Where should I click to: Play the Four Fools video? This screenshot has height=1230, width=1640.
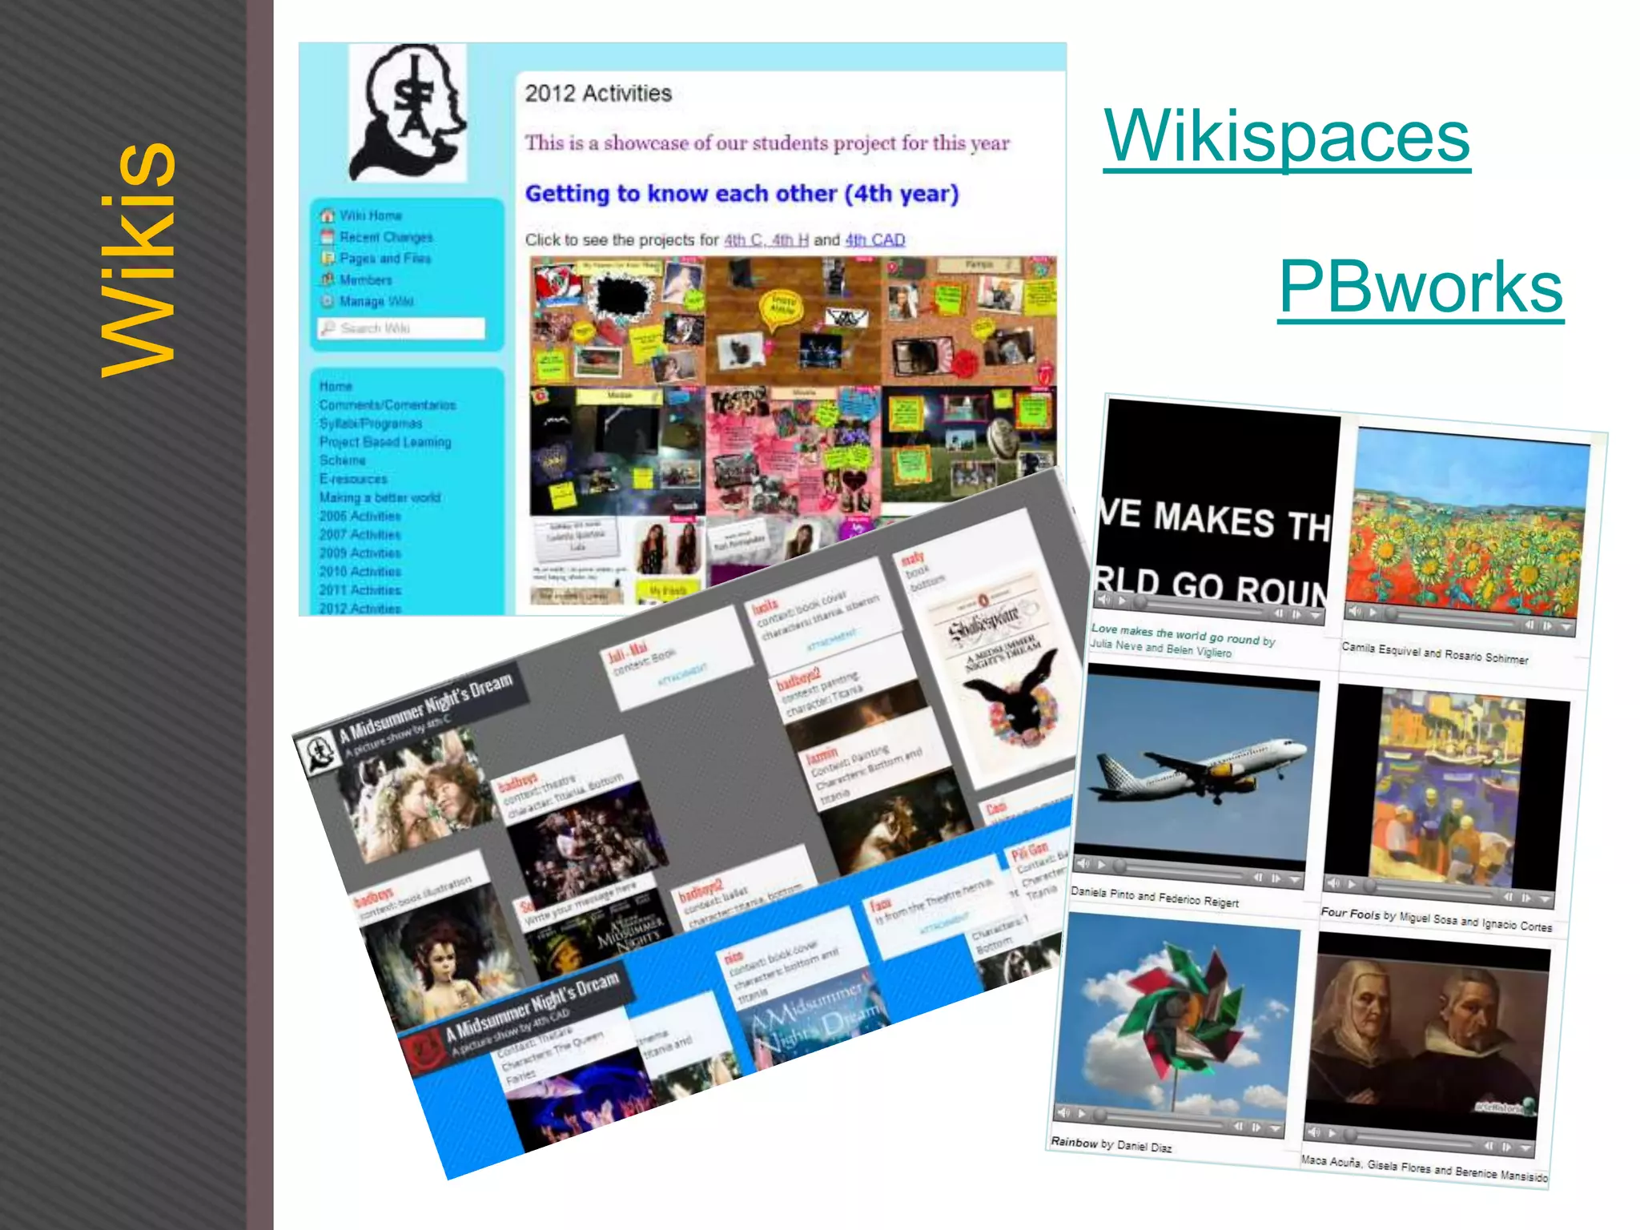point(1352,884)
